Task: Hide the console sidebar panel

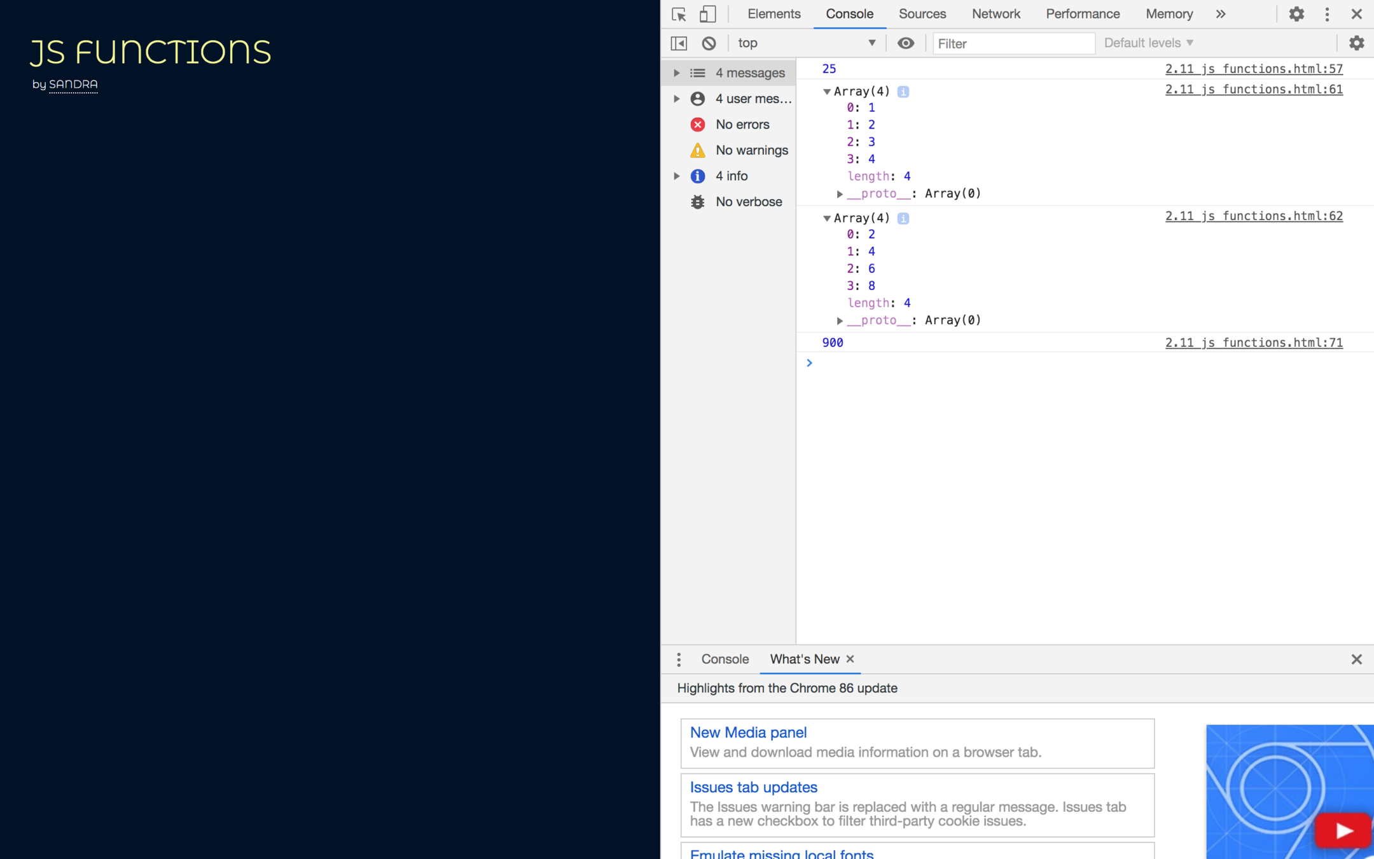Action: pos(679,43)
